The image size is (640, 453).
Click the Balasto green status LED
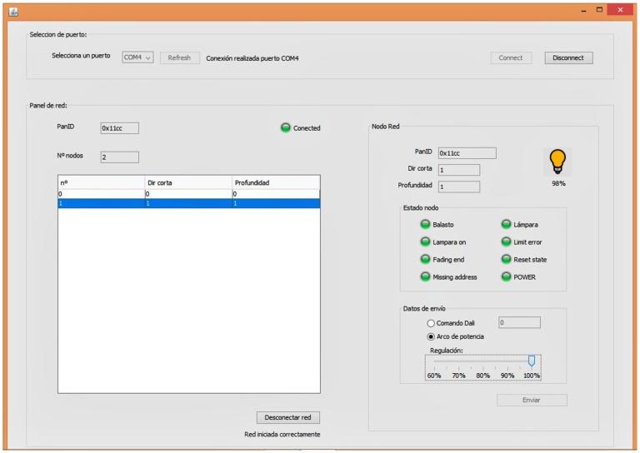pos(425,225)
